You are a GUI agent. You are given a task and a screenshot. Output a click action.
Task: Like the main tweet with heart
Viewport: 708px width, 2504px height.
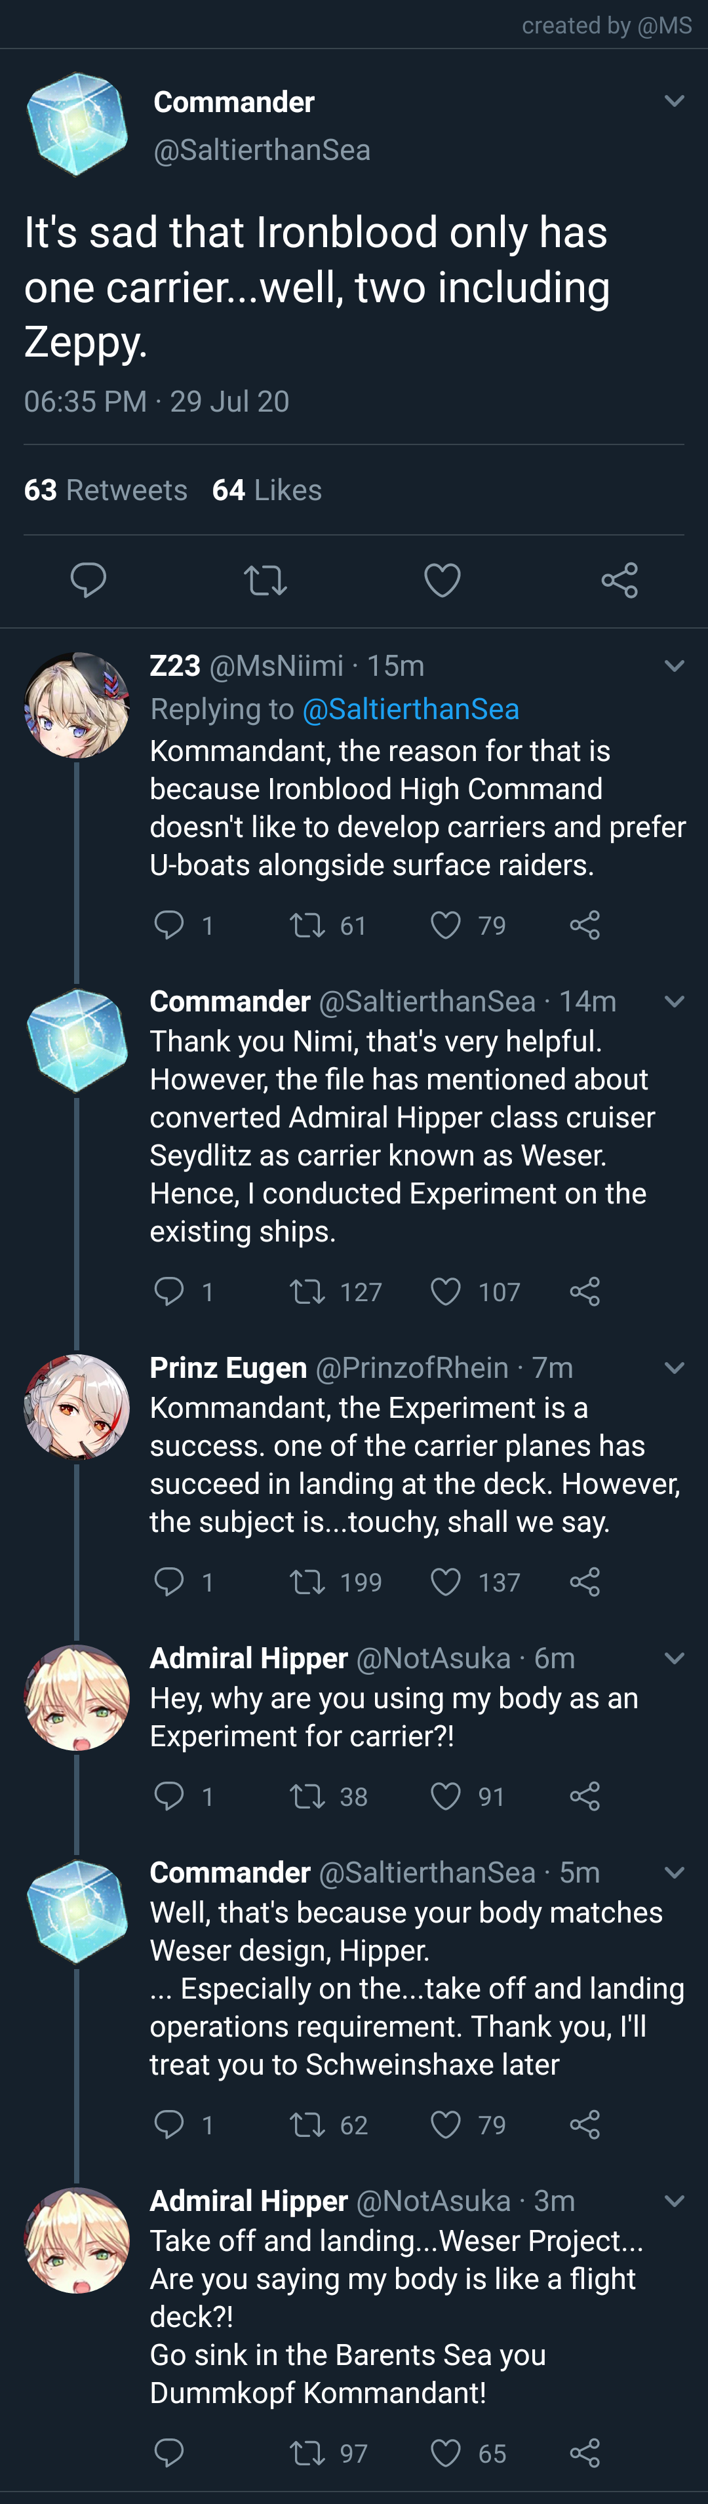(442, 580)
